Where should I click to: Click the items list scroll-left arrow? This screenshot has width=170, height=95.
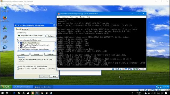point(18,51)
